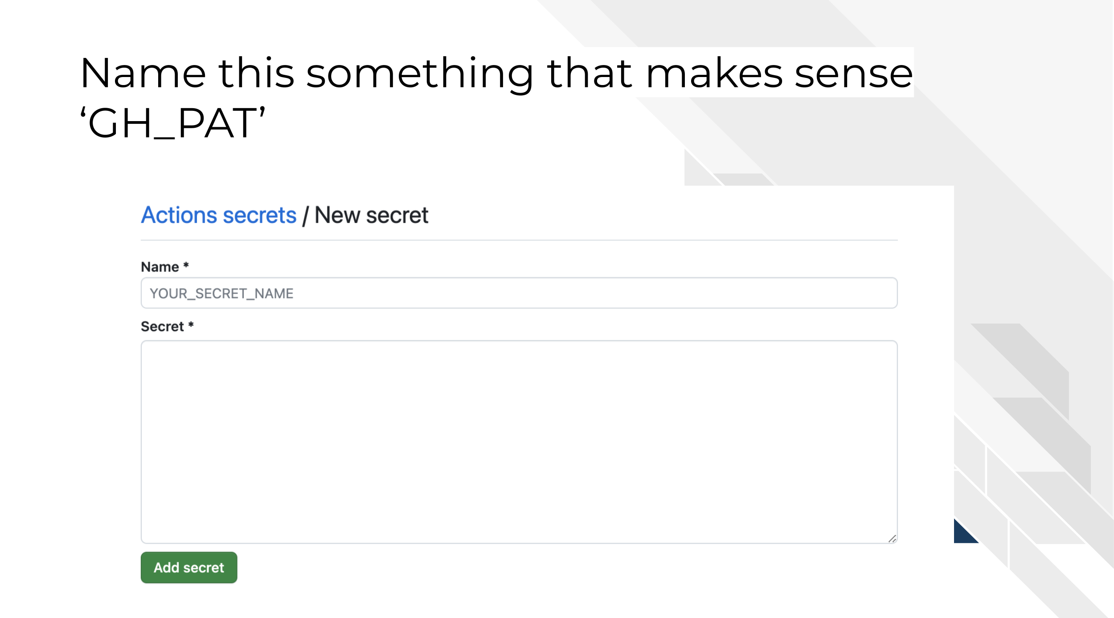This screenshot has width=1114, height=618.
Task: Focus the Name input with YOUR_SECRET_NAME placeholder
Action: point(519,293)
